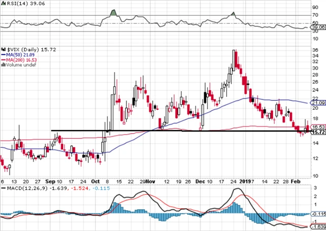Click the Sep label on date axis

(x=51, y=181)
